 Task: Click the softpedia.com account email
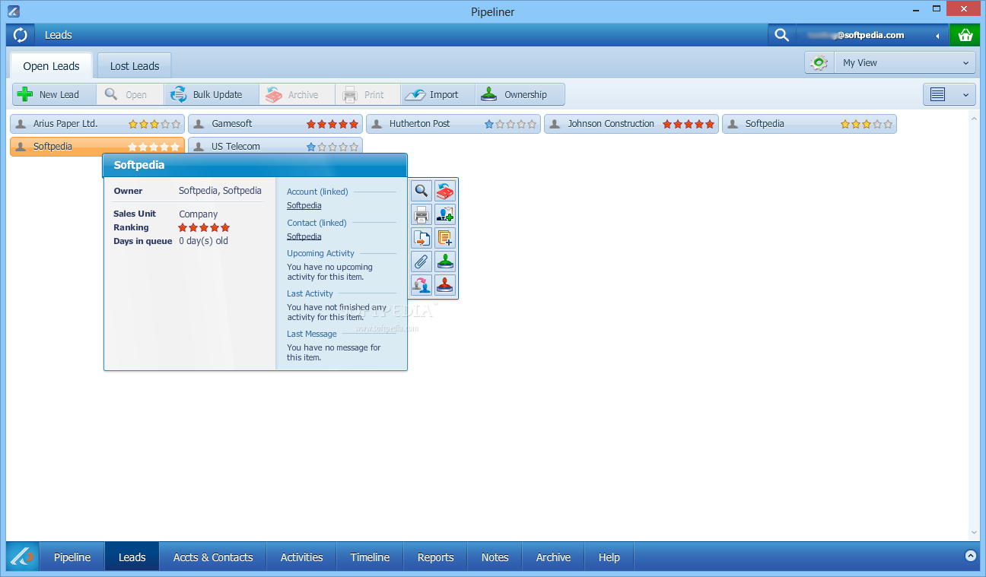click(x=855, y=35)
